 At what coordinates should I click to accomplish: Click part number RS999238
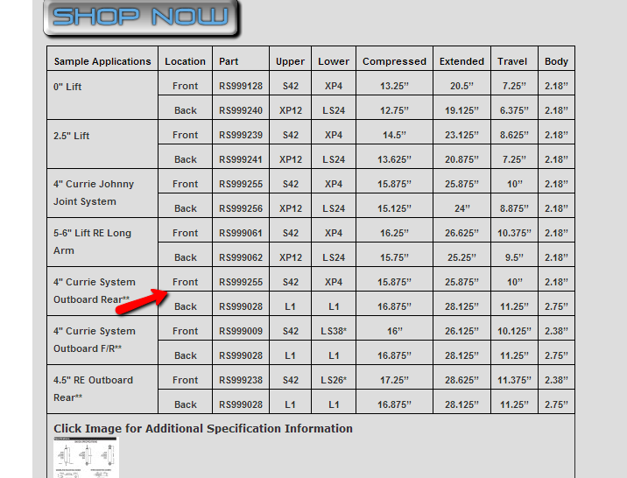[x=241, y=380]
